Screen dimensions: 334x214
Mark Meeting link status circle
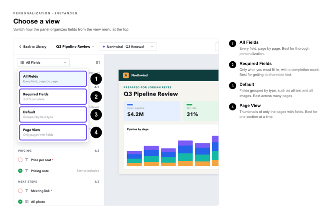(20, 191)
